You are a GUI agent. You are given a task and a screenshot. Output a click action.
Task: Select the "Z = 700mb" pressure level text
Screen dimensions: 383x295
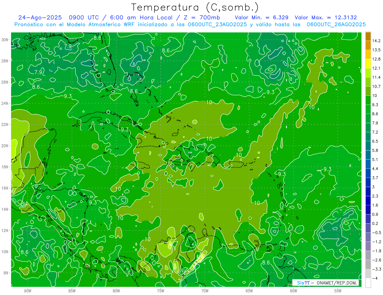point(200,18)
